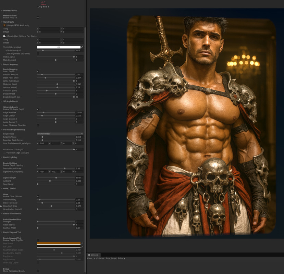The height and width of the screenshot is (274, 284).
Task: Click the warrior image preview
Action: [201, 126]
